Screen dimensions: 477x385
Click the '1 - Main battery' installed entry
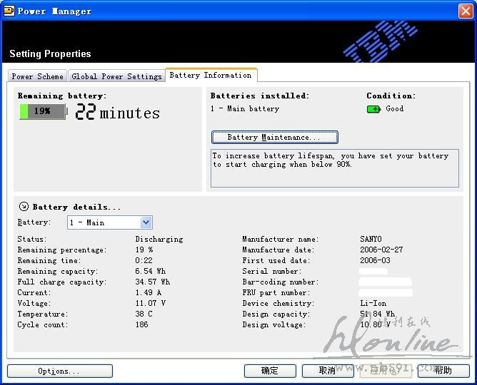[x=245, y=109]
